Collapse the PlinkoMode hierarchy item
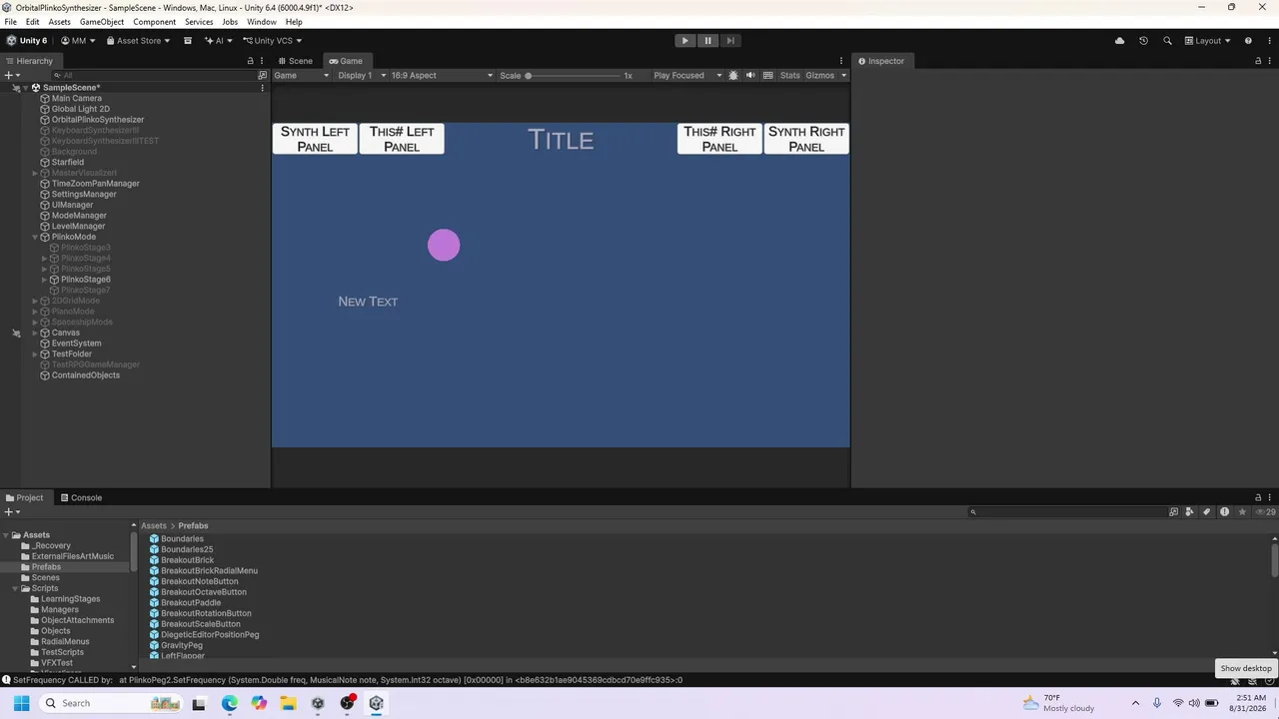 35,238
